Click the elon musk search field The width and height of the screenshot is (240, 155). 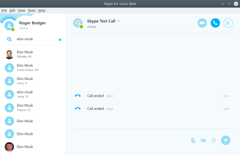[36, 39]
